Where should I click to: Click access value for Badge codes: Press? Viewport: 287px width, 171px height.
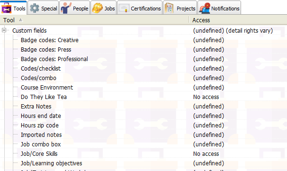pos(208,50)
